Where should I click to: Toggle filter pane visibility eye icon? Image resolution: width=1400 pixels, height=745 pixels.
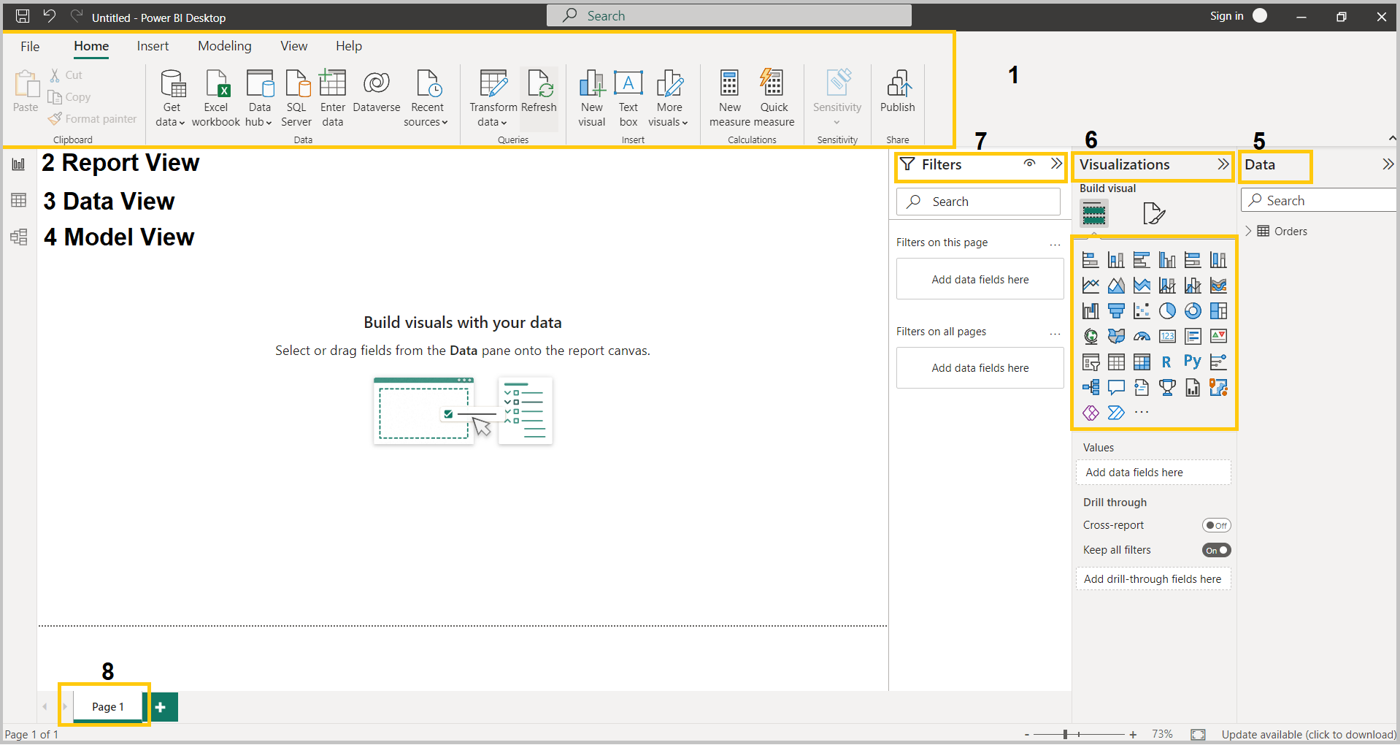1029,164
